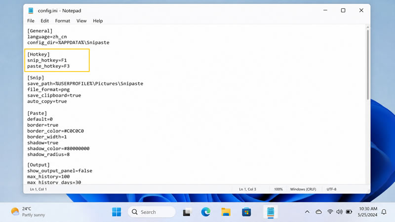Click the border=true line
This screenshot has width=395, height=222.
click(x=42, y=125)
